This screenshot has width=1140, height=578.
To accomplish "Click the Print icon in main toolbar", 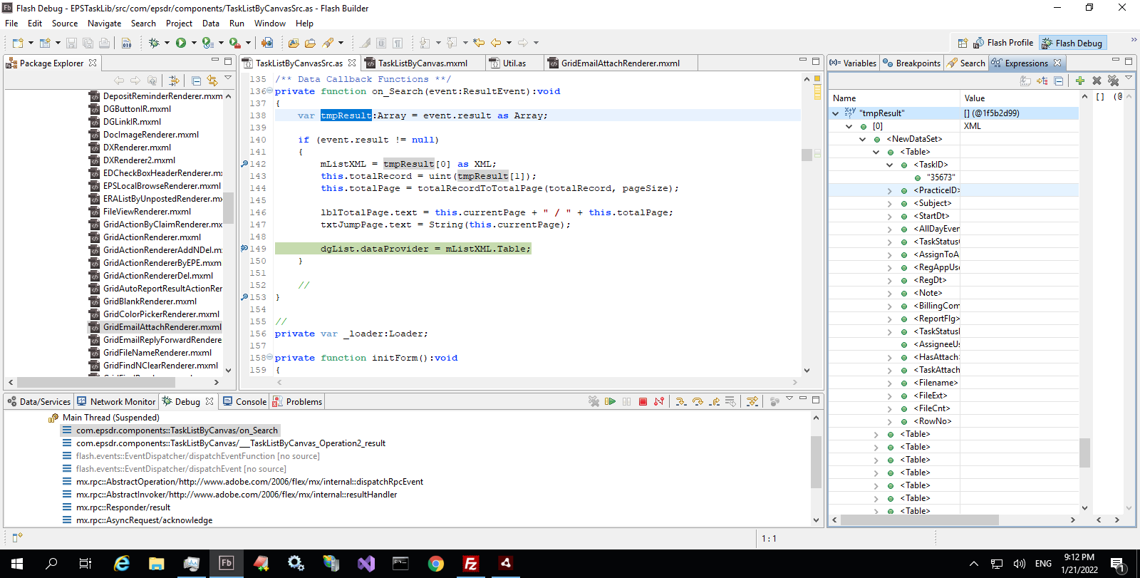I will click(104, 43).
